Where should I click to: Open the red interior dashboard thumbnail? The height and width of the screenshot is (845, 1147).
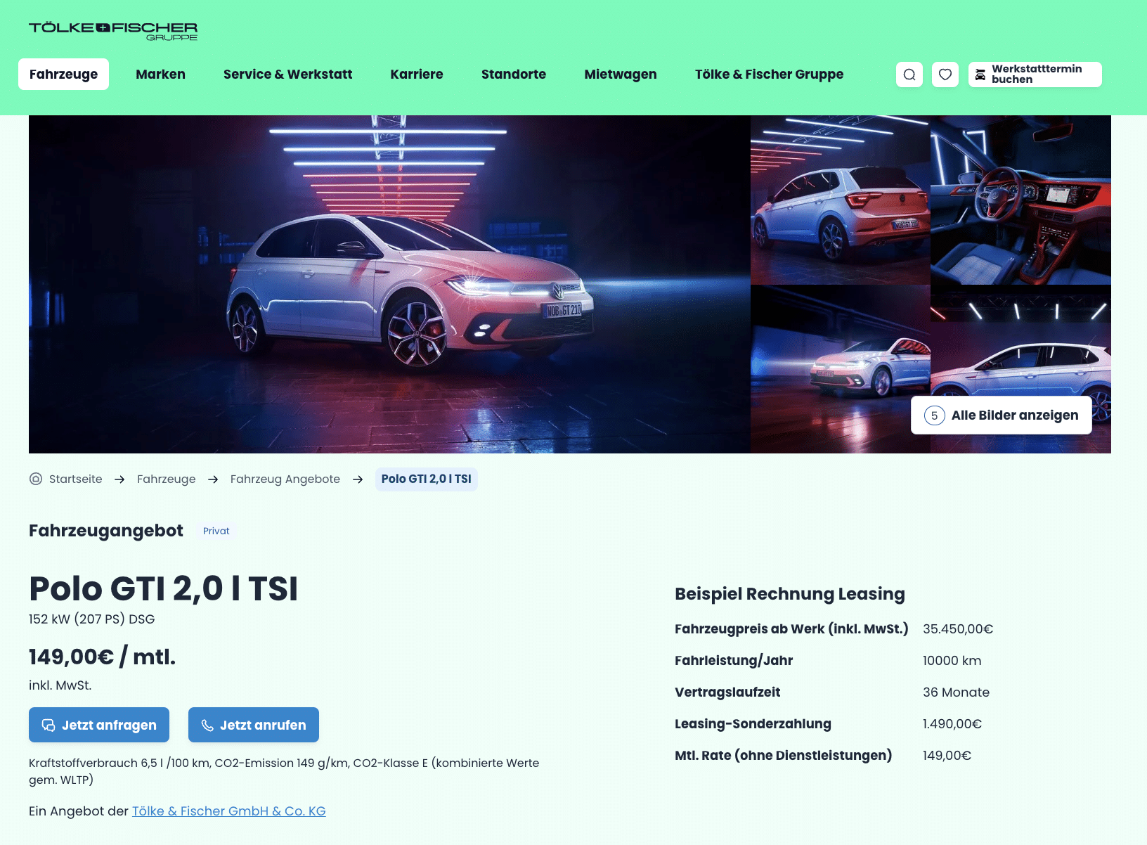[1020, 200]
